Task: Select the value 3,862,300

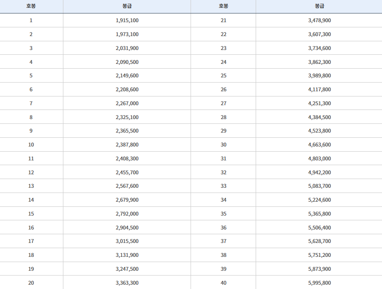Action: click(319, 62)
